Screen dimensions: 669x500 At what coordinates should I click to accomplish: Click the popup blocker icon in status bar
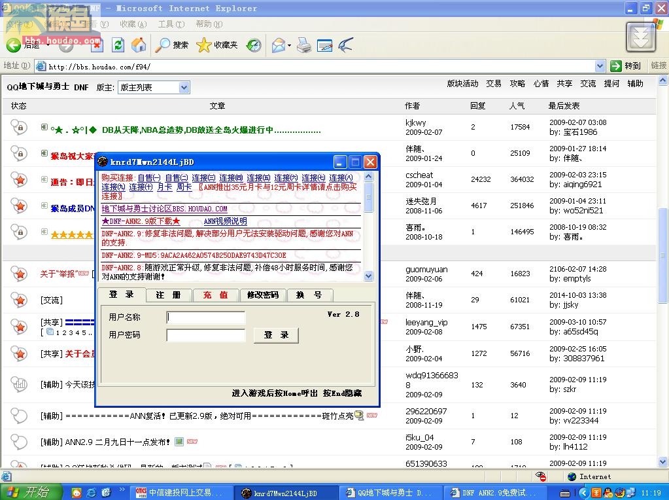(x=541, y=476)
